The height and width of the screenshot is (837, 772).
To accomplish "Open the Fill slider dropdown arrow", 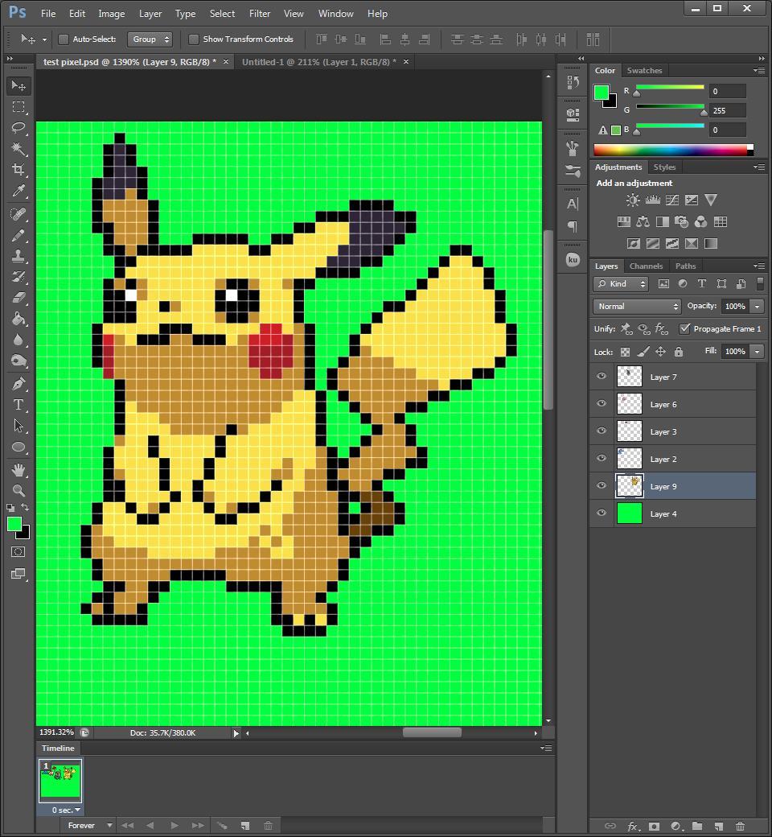I will pos(757,351).
